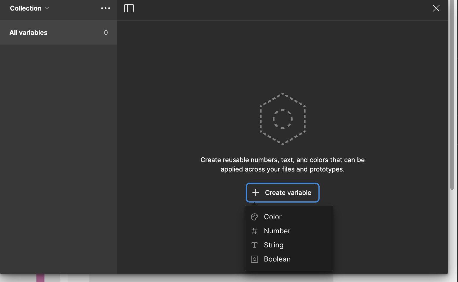This screenshot has height=282, width=458.
Task: Click the vertical scrollbar on the right
Action: point(452,95)
